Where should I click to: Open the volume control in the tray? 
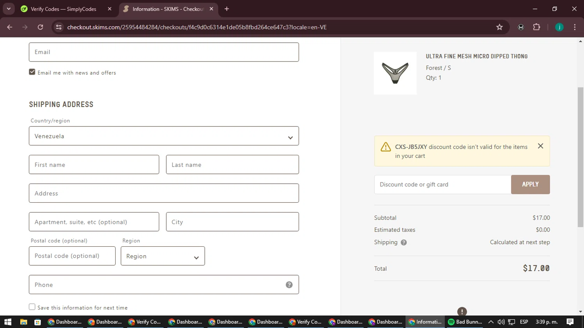point(501,322)
